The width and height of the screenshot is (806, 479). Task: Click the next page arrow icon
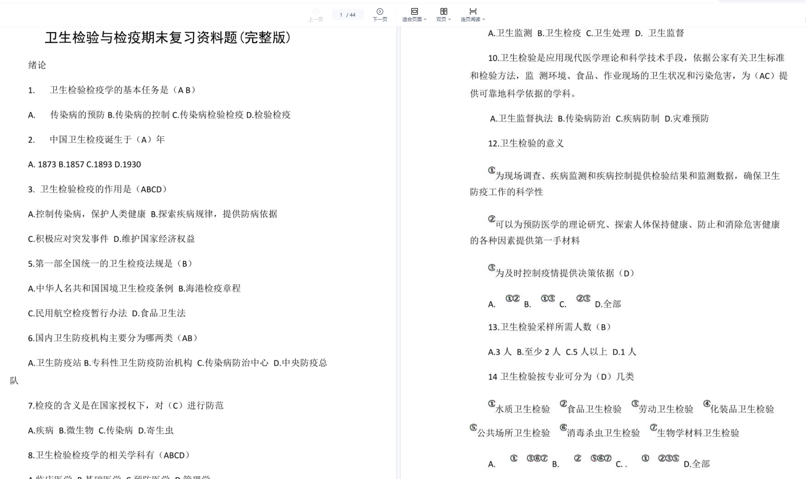click(380, 11)
